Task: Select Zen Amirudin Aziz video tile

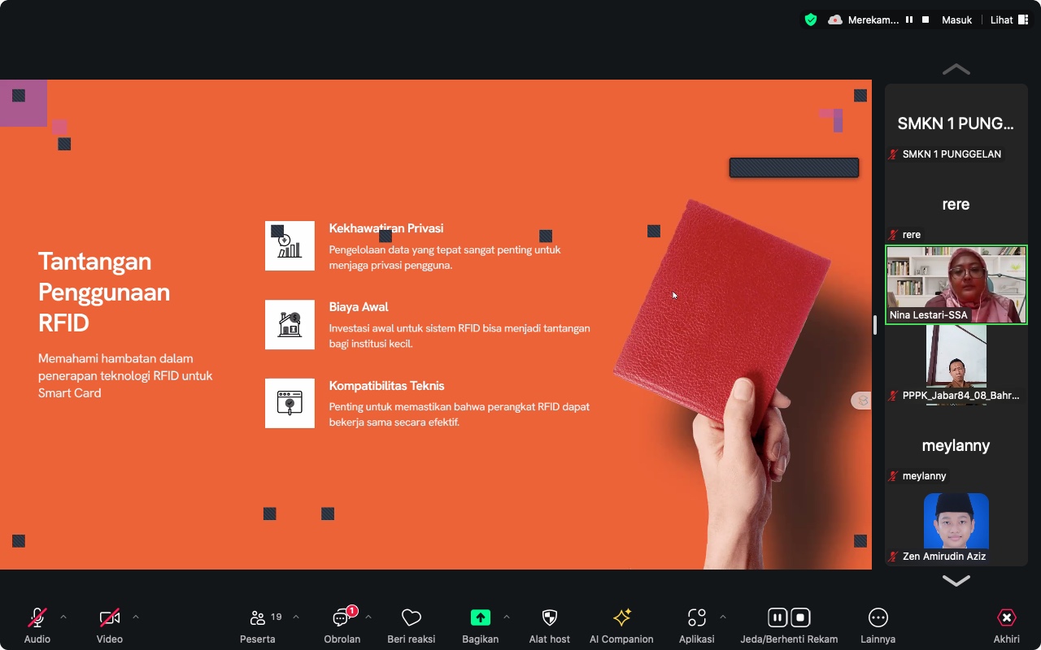Action: 956,526
